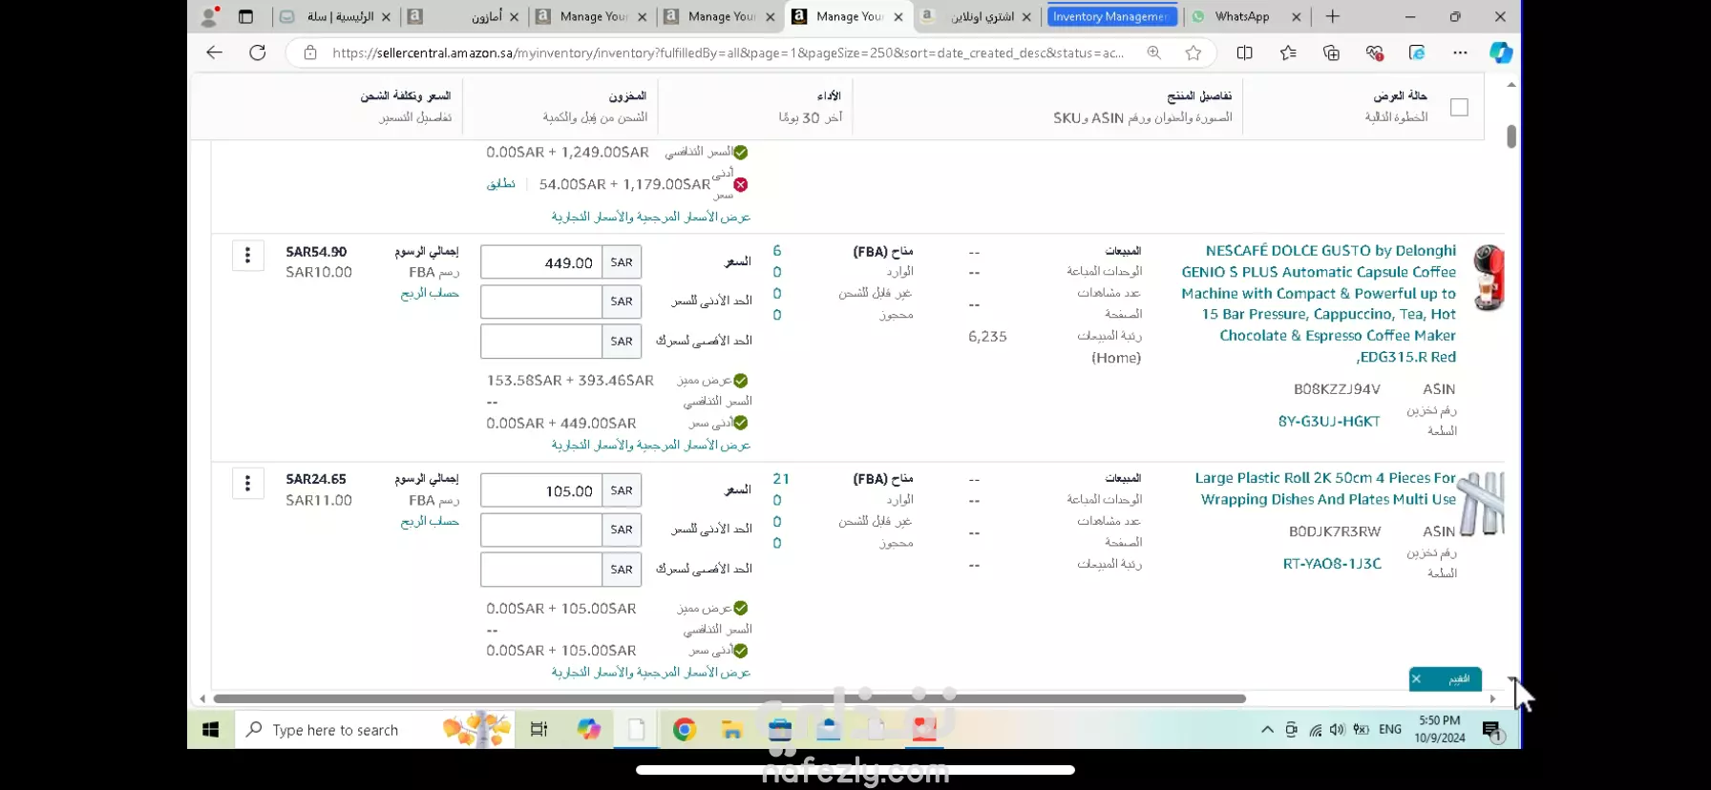Open the Windows Start menu
Image resolution: width=1711 pixels, height=790 pixels.
211,730
